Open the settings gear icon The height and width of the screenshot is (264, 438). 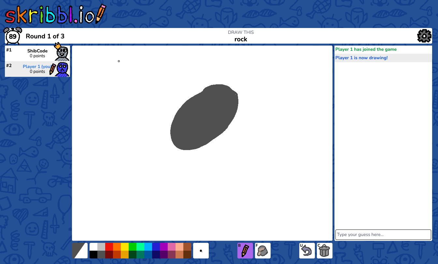tap(424, 36)
